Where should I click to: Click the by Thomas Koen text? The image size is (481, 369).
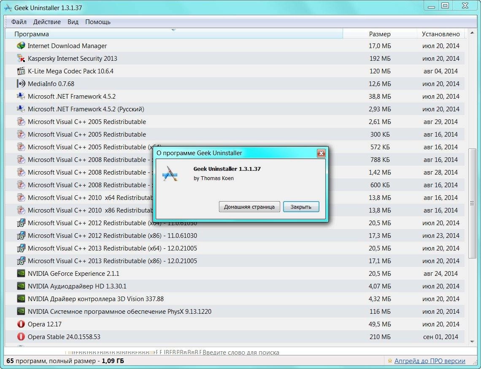pos(213,178)
